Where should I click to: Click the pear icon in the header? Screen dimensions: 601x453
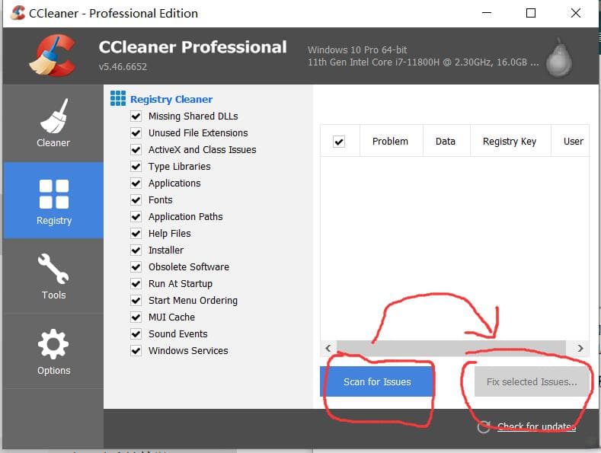tap(559, 58)
